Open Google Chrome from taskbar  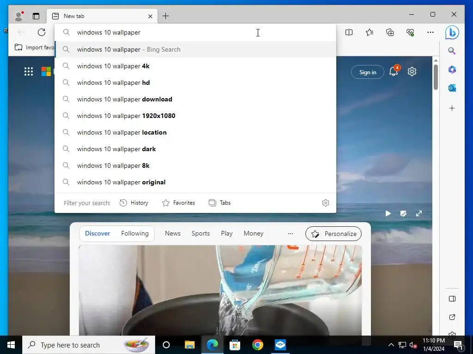[x=258, y=345]
